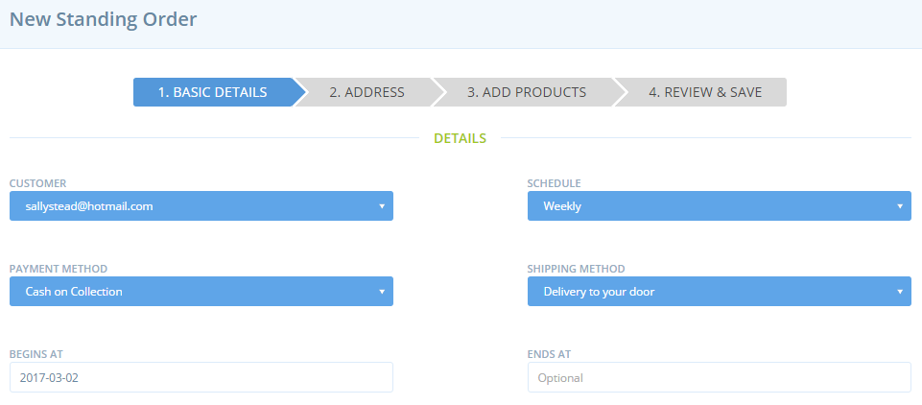The height and width of the screenshot is (405, 922).
Task: Click the Customer dropdown caret arrow
Action: [382, 206]
